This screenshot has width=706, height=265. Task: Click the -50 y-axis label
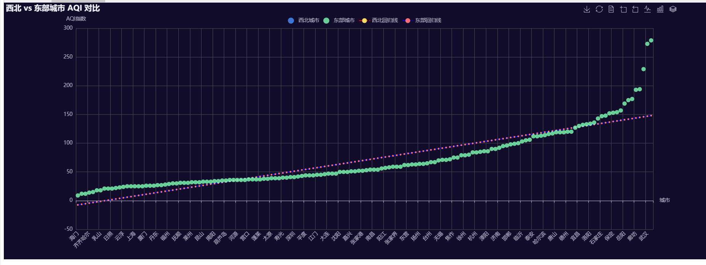(x=68, y=229)
